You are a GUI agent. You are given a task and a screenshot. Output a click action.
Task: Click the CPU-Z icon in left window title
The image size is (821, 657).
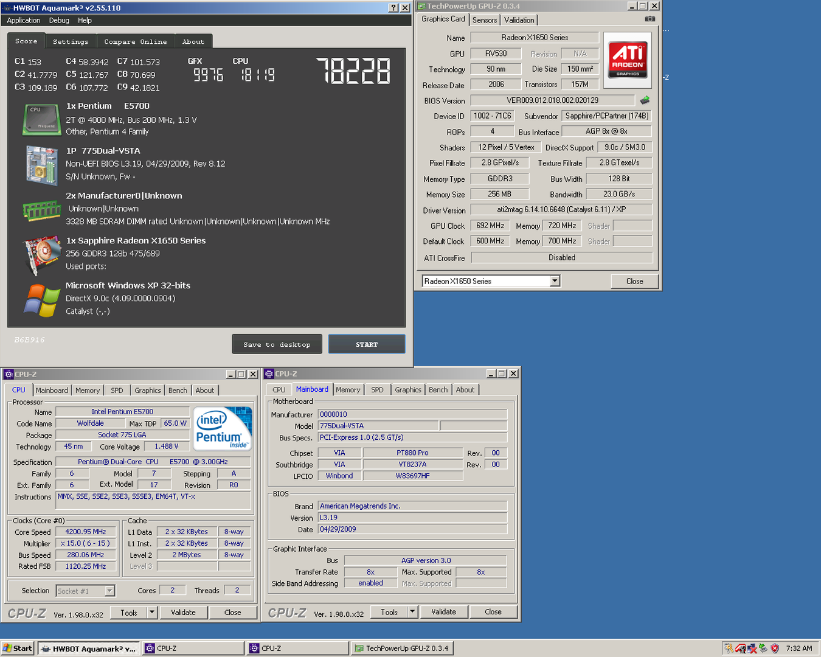(x=8, y=374)
